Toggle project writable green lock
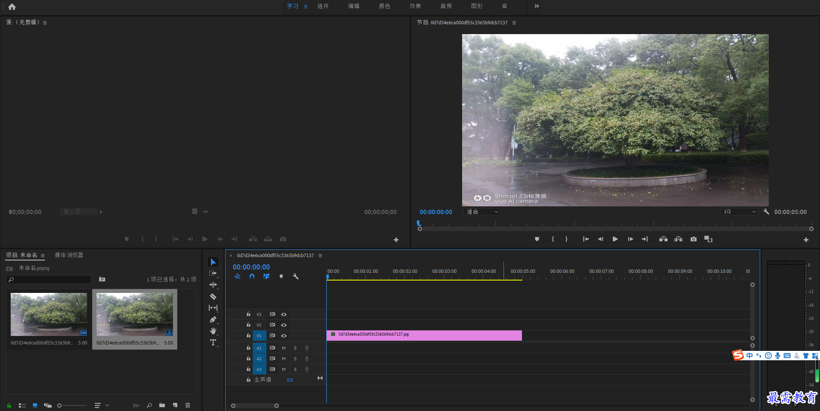Screen dimensions: 820x411 [x=9, y=405]
